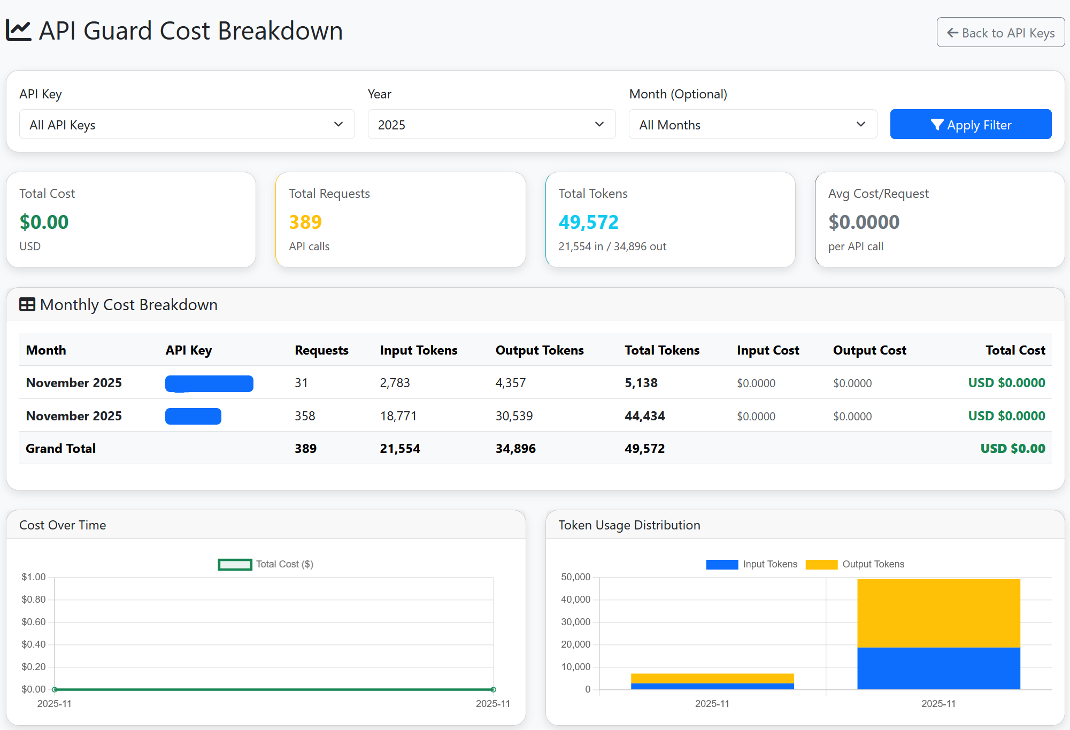
Task: Click the filter icon on the Apply Filter button
Action: click(937, 125)
